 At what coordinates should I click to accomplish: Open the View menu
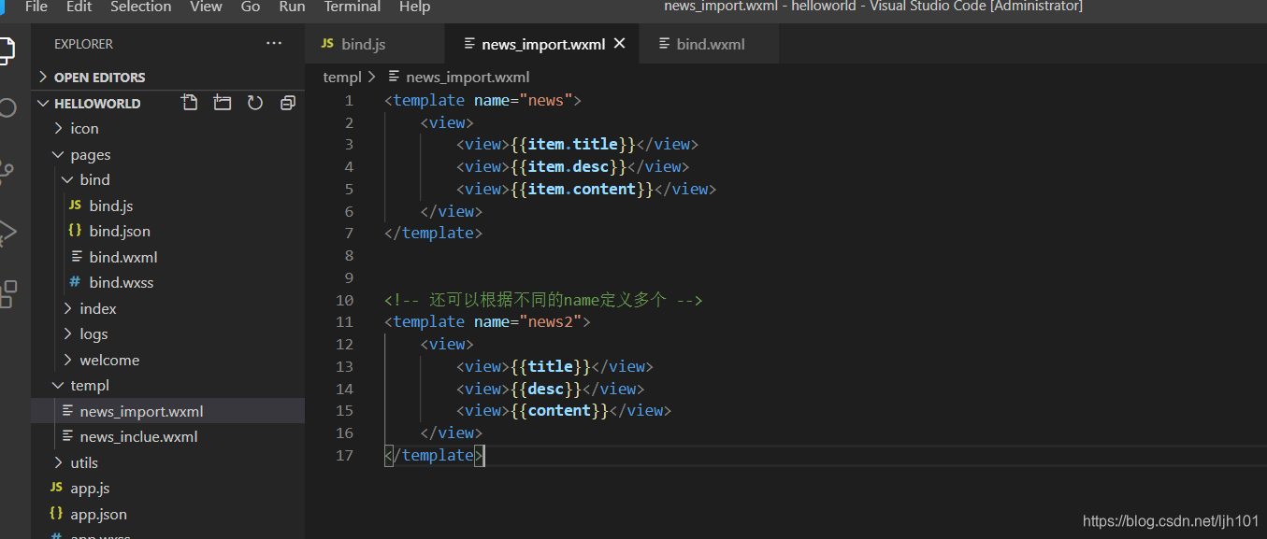click(x=206, y=7)
